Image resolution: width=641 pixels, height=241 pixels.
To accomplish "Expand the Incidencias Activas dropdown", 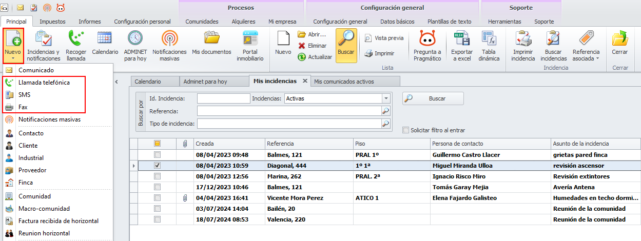I will pyautogui.click(x=385, y=98).
